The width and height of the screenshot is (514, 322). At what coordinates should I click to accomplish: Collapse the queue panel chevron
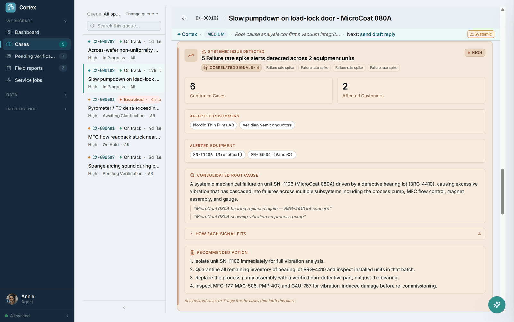click(x=124, y=307)
